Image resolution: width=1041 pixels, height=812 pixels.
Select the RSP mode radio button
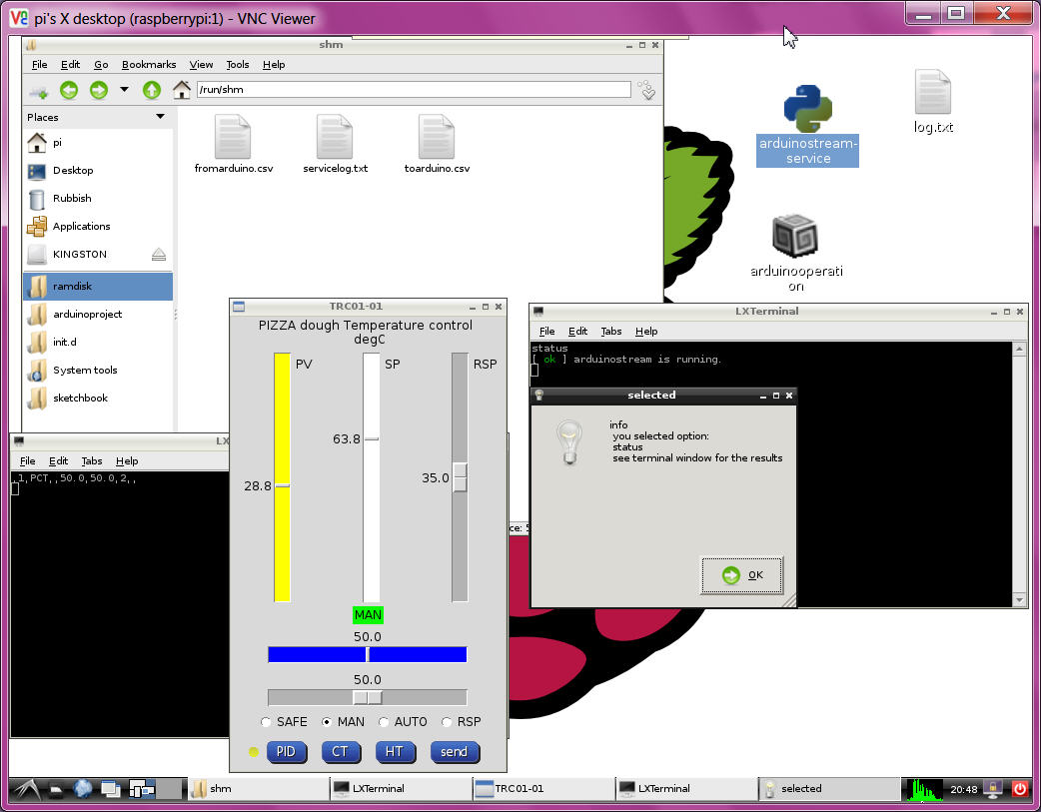pos(448,722)
